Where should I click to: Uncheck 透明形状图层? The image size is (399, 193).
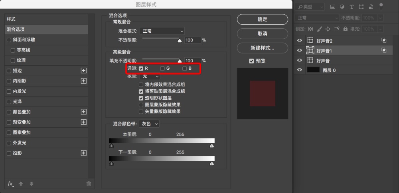tap(141, 98)
